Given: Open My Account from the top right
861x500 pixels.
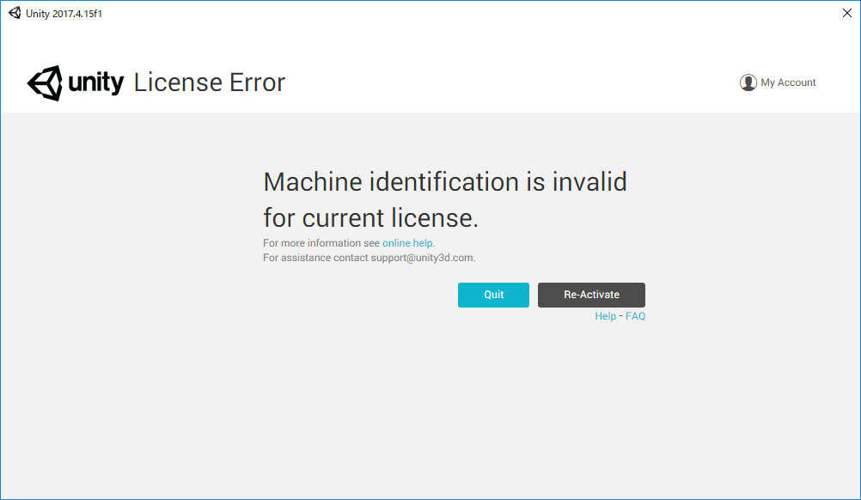Looking at the screenshot, I should pyautogui.click(x=787, y=82).
